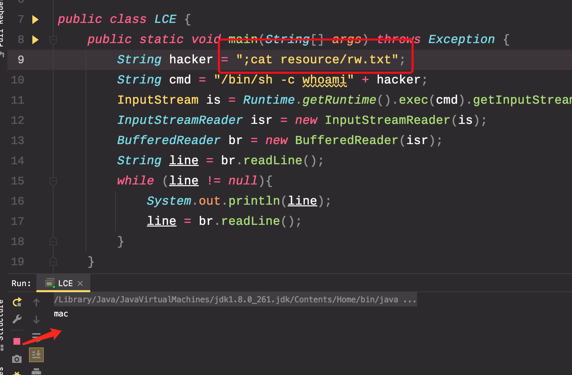Click the print icon in the Run panel
The image size is (572, 375).
coord(36,372)
